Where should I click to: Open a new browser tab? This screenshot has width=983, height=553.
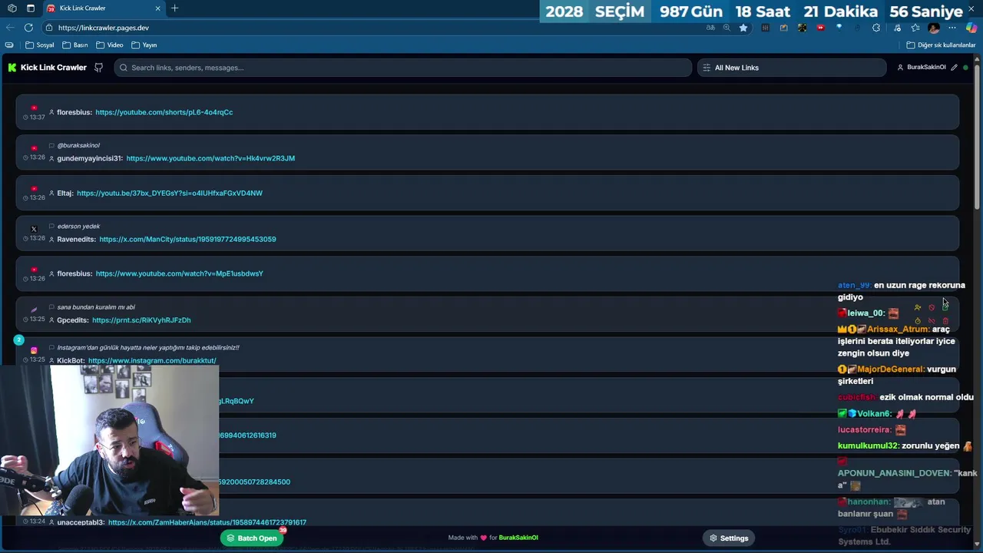point(175,8)
